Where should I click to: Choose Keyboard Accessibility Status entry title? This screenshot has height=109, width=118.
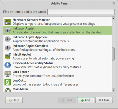pos(33,63)
